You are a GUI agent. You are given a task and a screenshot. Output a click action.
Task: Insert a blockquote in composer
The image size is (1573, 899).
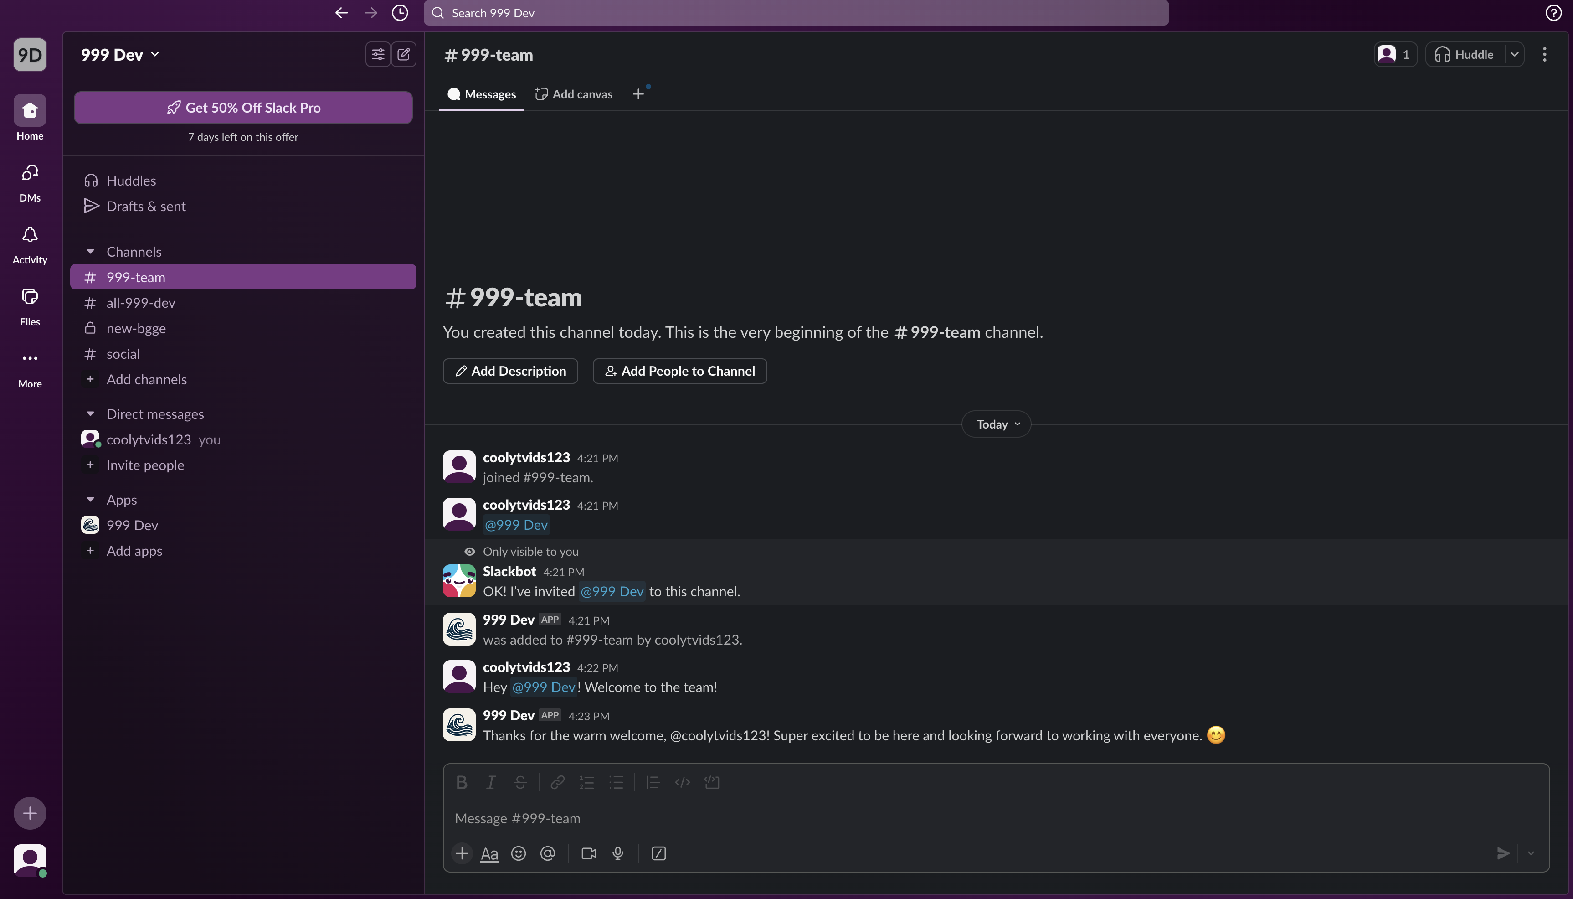[x=653, y=782]
